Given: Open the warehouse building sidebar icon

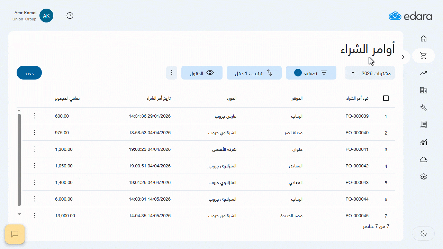Looking at the screenshot, I should 423,90.
